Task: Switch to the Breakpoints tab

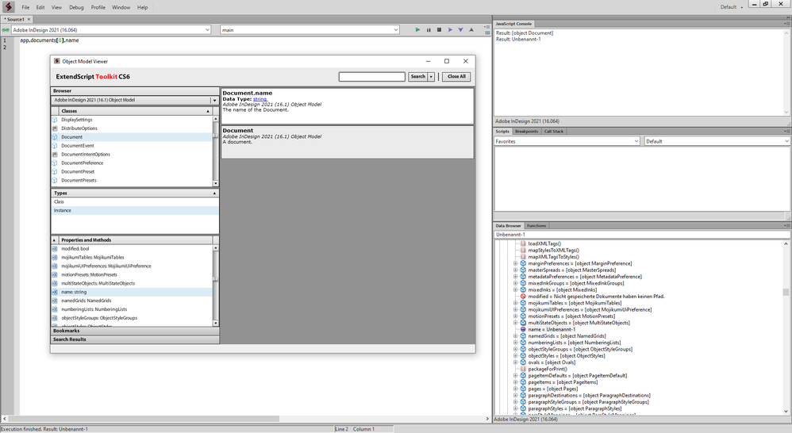Action: point(526,131)
